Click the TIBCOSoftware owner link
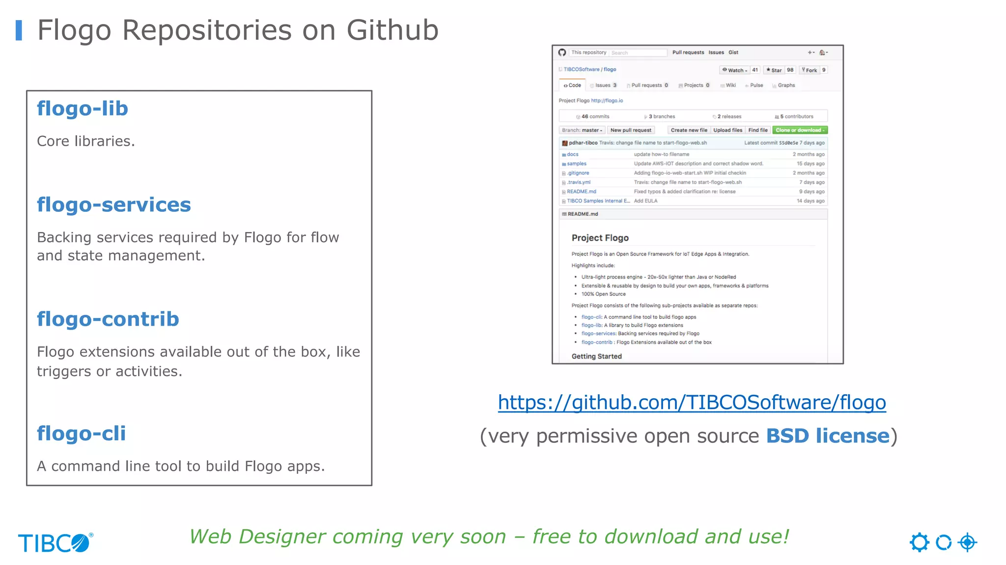Screen dimensions: 1006x565 coord(582,70)
